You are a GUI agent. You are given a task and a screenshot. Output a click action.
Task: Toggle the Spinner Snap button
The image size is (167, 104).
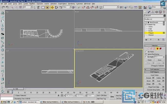pyautogui.click(x=96, y=7)
